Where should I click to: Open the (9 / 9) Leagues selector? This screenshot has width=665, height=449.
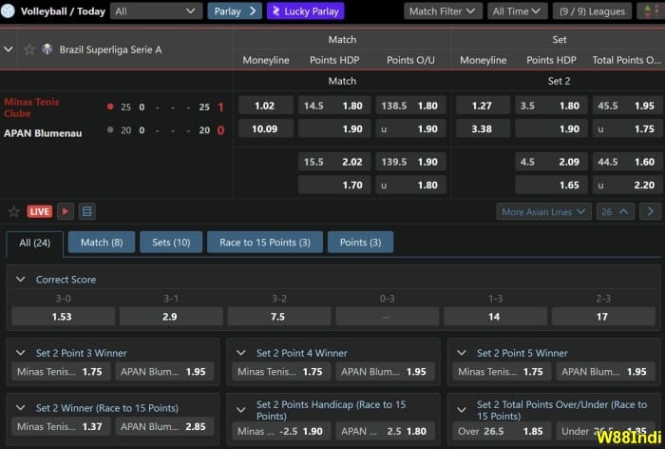(592, 11)
